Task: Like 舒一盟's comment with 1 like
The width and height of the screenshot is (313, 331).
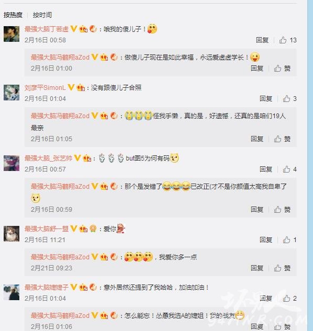Action: [x=289, y=239]
